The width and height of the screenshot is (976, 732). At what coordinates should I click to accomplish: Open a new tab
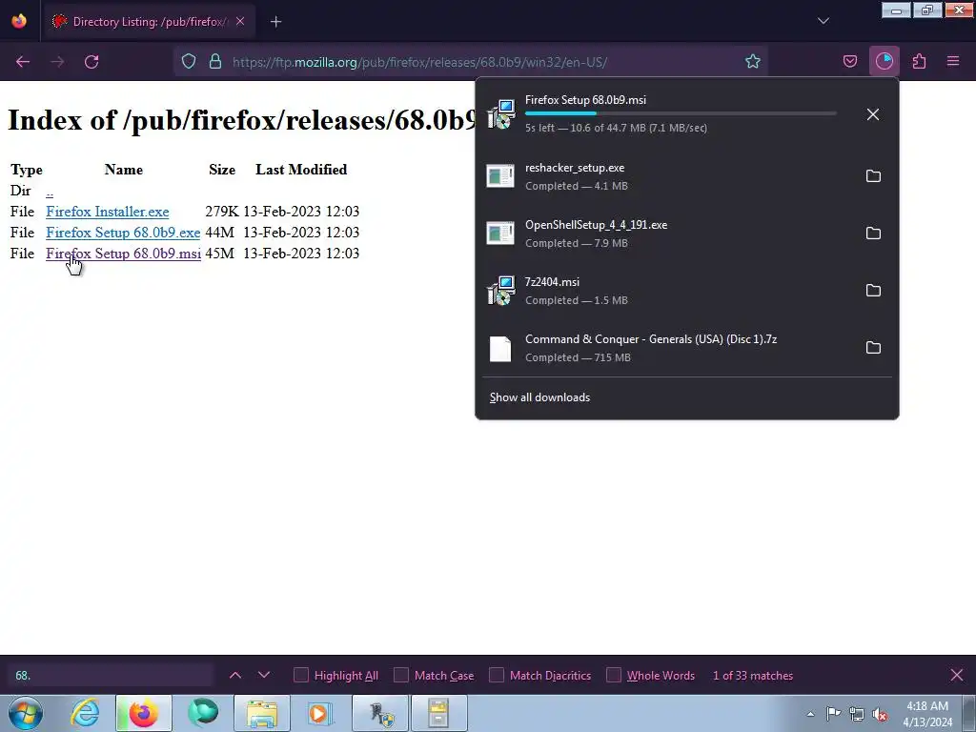point(275,22)
